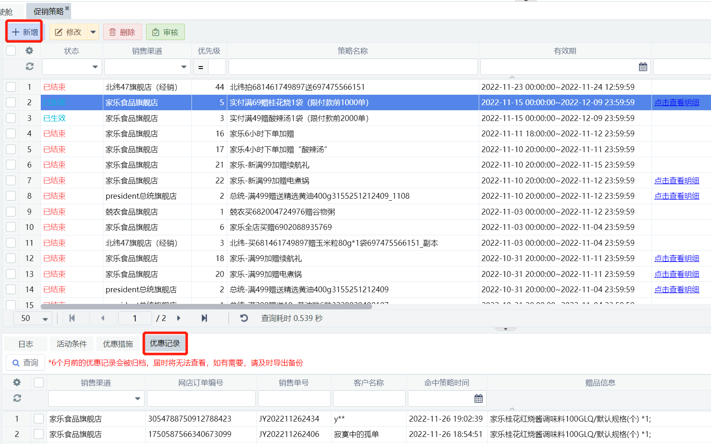Go to first page icon
The width and height of the screenshot is (711, 444).
72,318
